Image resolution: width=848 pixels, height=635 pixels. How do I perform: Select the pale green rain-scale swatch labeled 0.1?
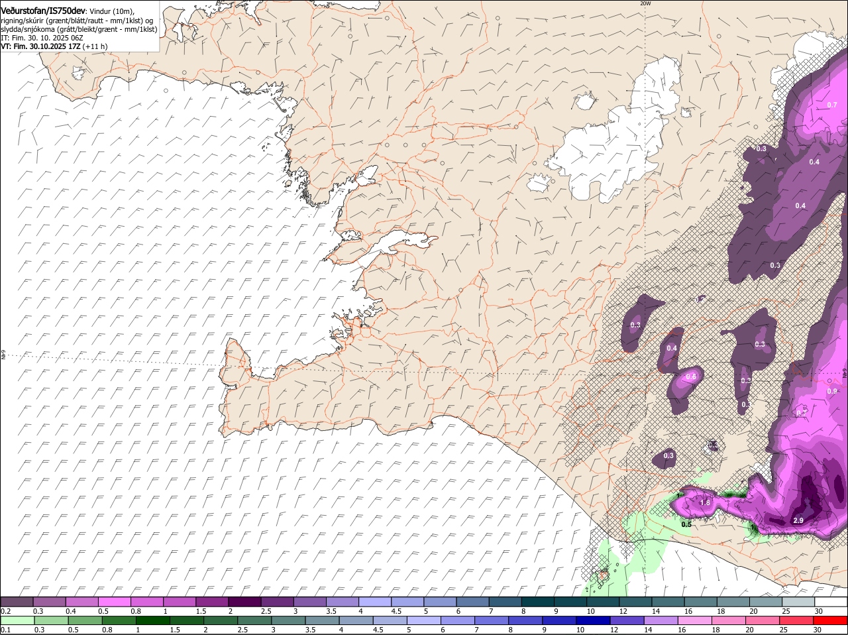coord(18,620)
